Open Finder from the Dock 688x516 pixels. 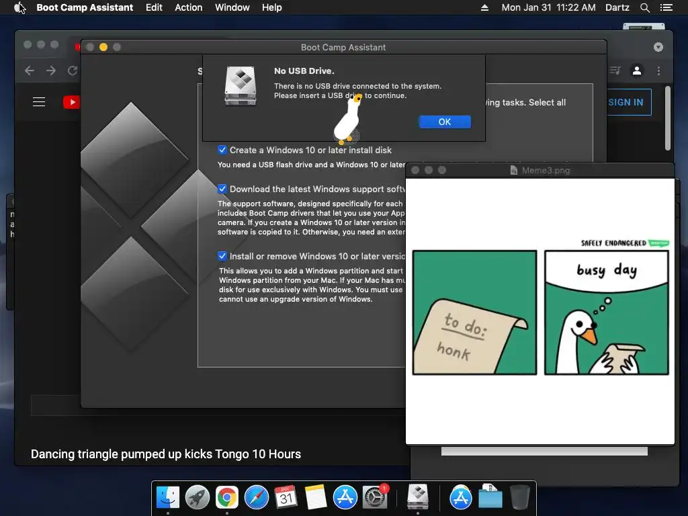(168, 498)
